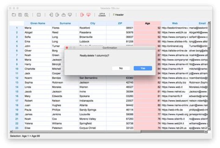Select row number 23

(x=17, y=128)
